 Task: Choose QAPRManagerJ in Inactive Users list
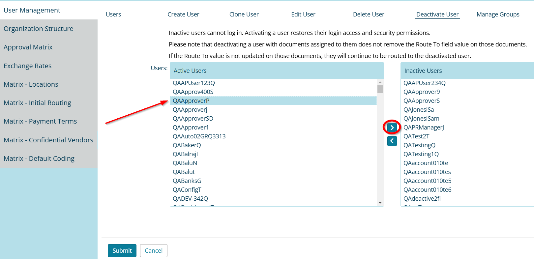coord(424,128)
